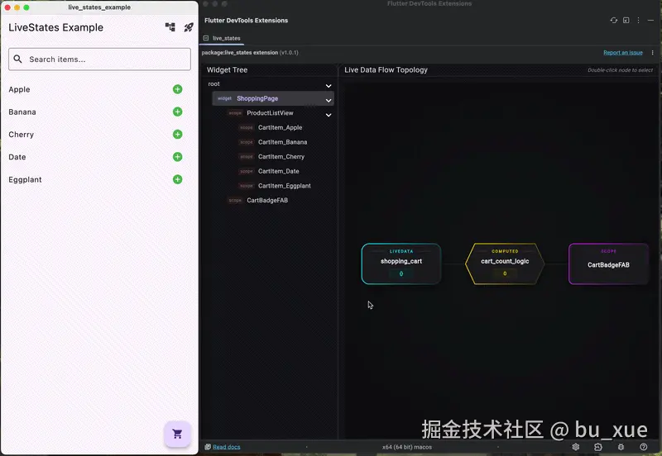This screenshot has width=662, height=456.
Task: Add Apple to the cart
Action: tap(177, 89)
